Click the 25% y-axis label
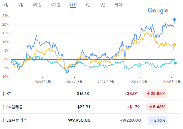The image size is (183, 129). (5, 16)
